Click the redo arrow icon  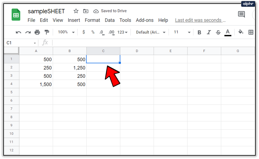(28, 32)
